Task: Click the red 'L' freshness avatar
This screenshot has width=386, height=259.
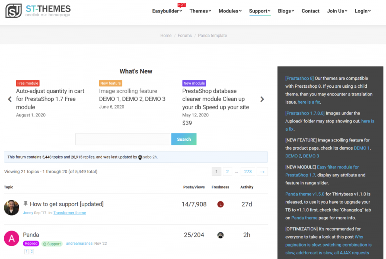Action: [x=220, y=204]
